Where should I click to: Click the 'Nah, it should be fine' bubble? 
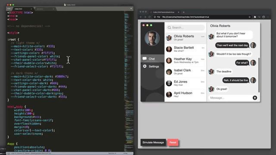[236, 81]
